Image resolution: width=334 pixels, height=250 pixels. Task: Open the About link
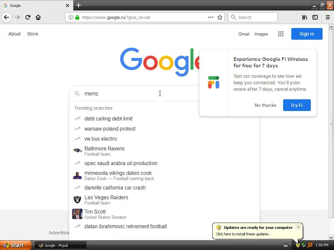14,34
